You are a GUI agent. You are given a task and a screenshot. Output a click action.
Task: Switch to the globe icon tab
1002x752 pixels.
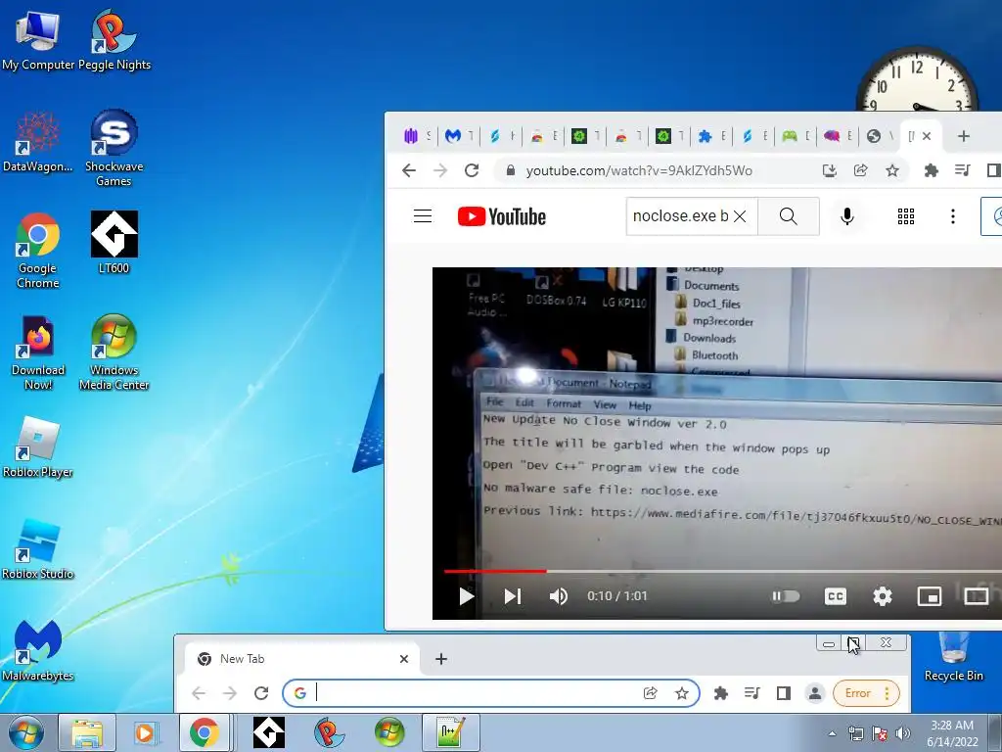pyautogui.click(x=880, y=135)
